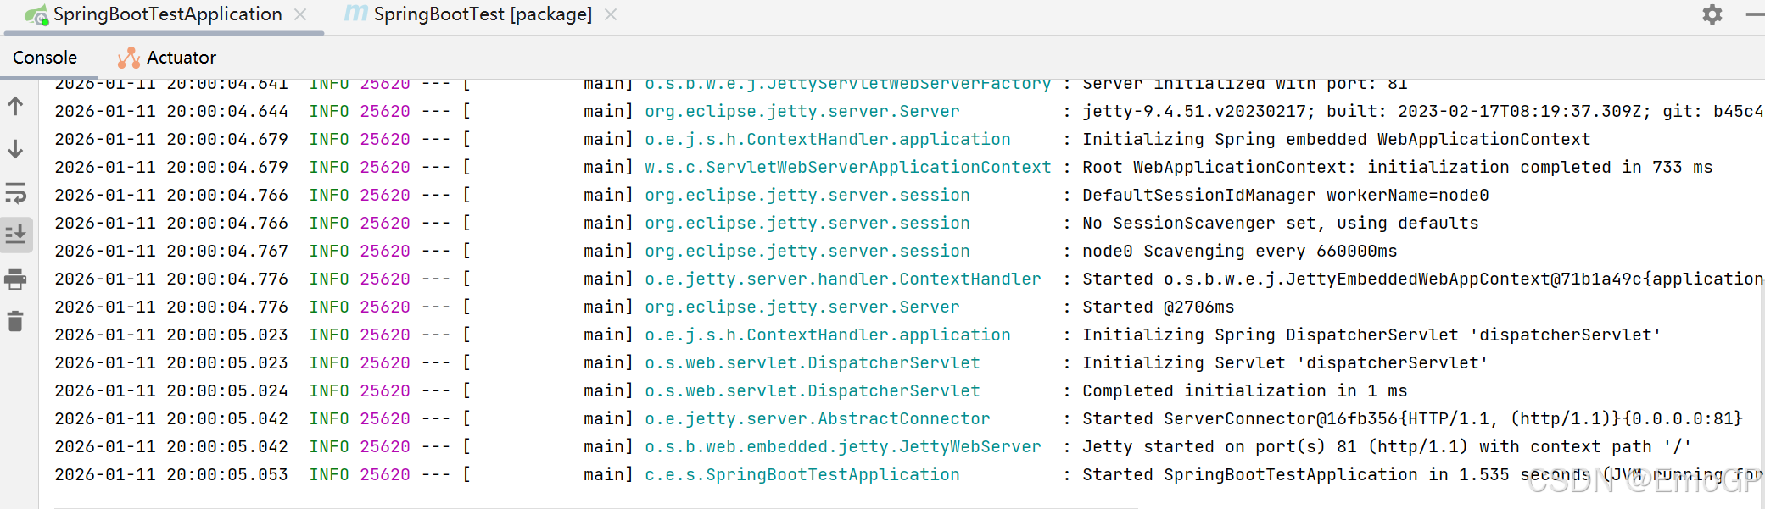Click the Actuator tab icon
1765x509 pixels.
[x=129, y=58]
